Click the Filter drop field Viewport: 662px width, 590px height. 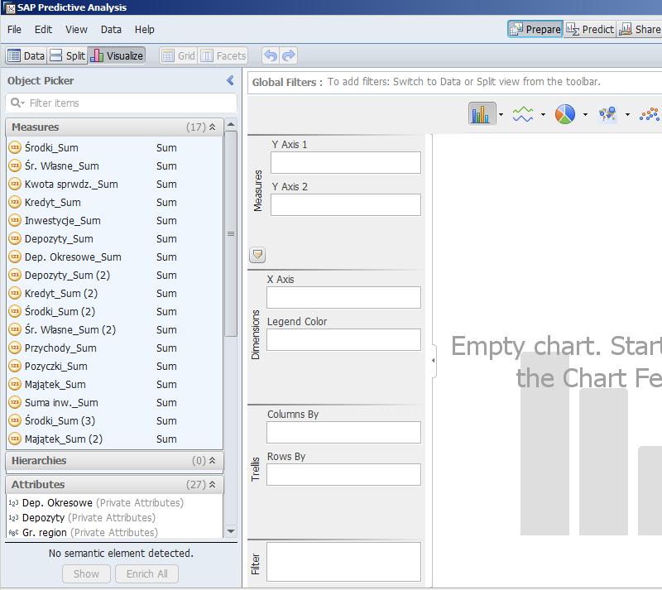coord(343,562)
